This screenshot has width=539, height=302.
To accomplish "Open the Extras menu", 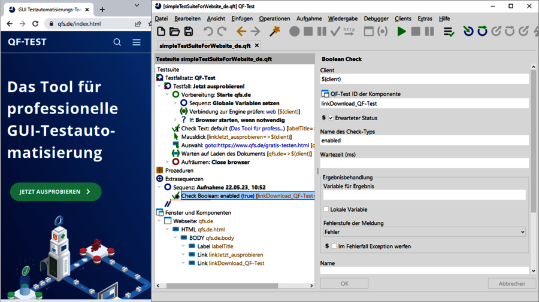I will (x=425, y=19).
